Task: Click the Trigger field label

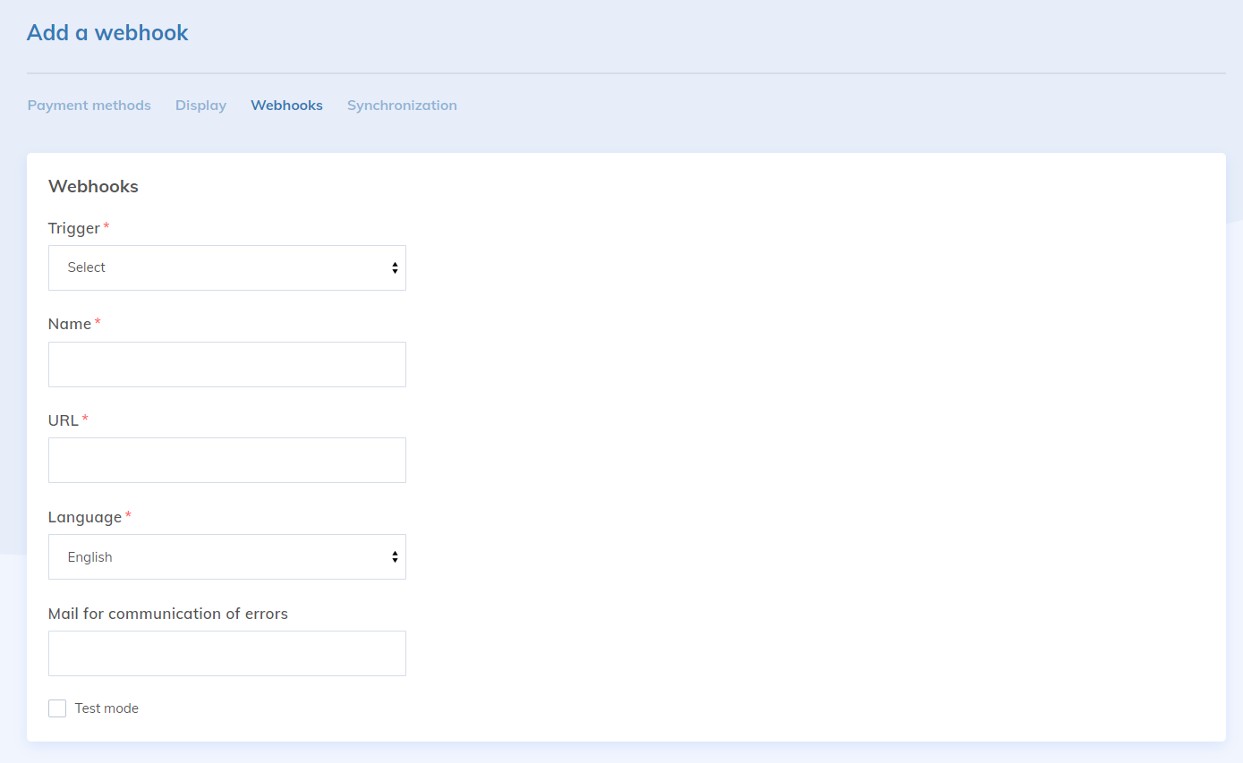Action: coord(73,228)
